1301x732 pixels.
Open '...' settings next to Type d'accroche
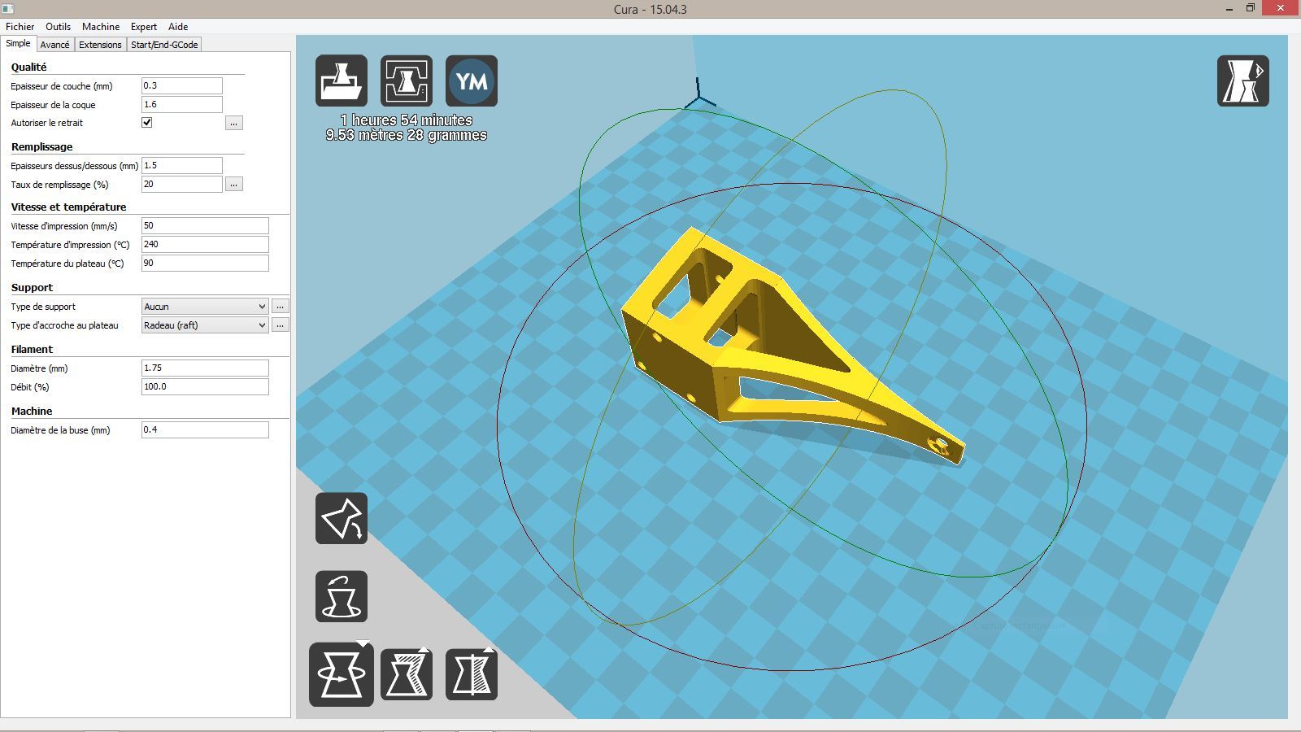pyautogui.click(x=280, y=325)
